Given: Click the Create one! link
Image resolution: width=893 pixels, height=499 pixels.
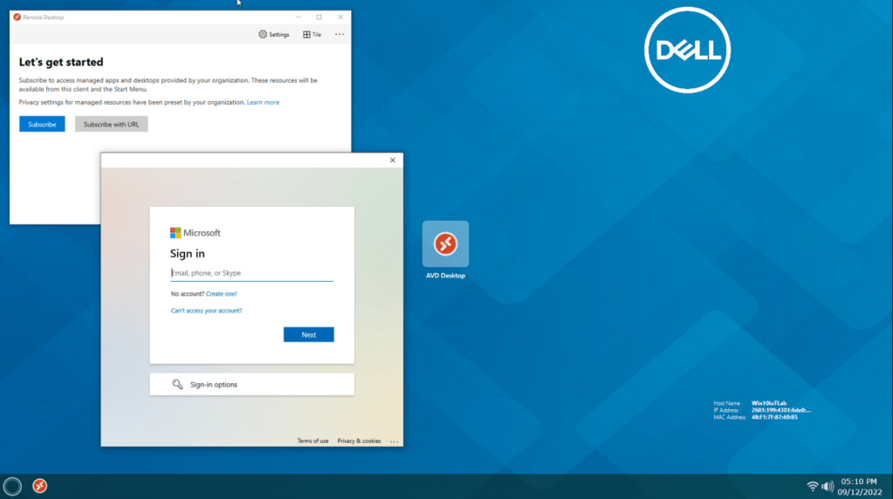Looking at the screenshot, I should (221, 294).
